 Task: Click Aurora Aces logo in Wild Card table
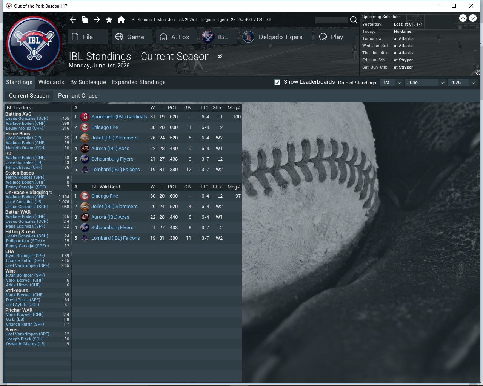[x=85, y=217]
